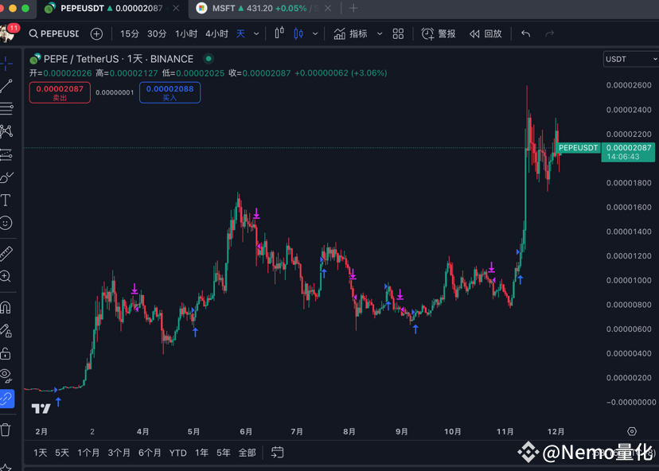The width and height of the screenshot is (659, 471).
Task: Click the white candlestick chart-type icon
Action: (x=279, y=33)
